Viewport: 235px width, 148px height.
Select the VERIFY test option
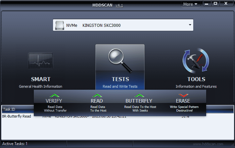click(54, 103)
